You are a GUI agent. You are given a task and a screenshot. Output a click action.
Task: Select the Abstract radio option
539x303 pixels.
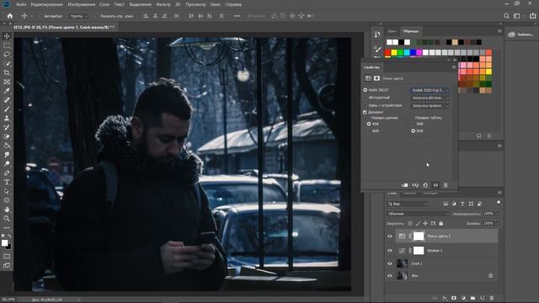(x=366, y=98)
